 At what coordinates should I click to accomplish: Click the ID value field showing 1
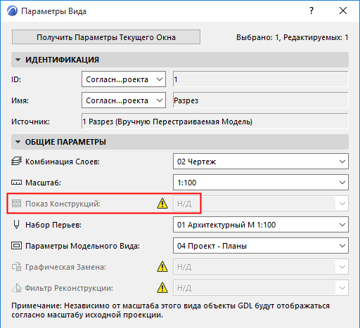point(261,79)
